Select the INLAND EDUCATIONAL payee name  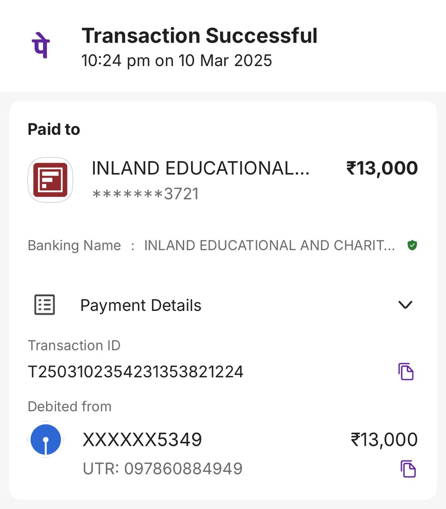[x=200, y=168]
